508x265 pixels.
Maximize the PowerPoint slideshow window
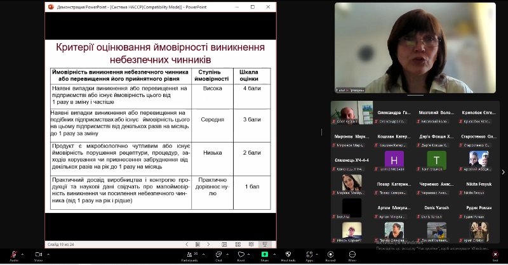pyautogui.click(x=253, y=7)
